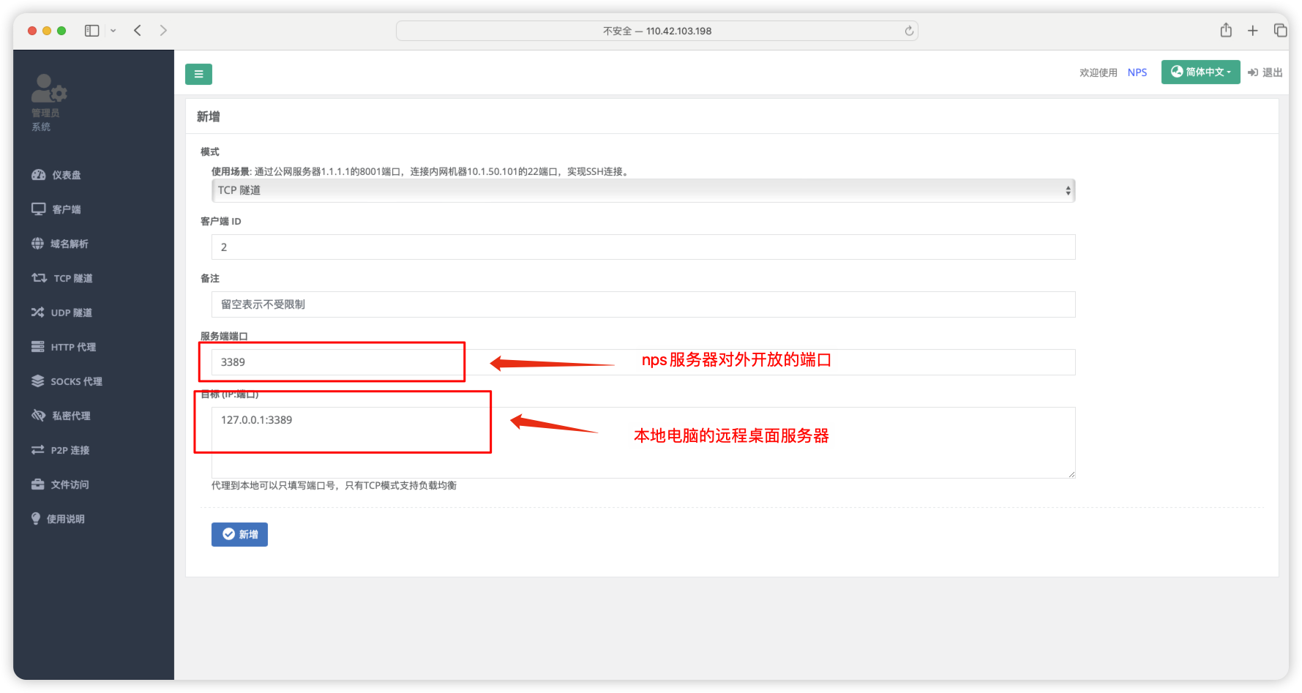The image size is (1302, 693).
Task: Click the 退出 logout link
Action: pos(1265,72)
